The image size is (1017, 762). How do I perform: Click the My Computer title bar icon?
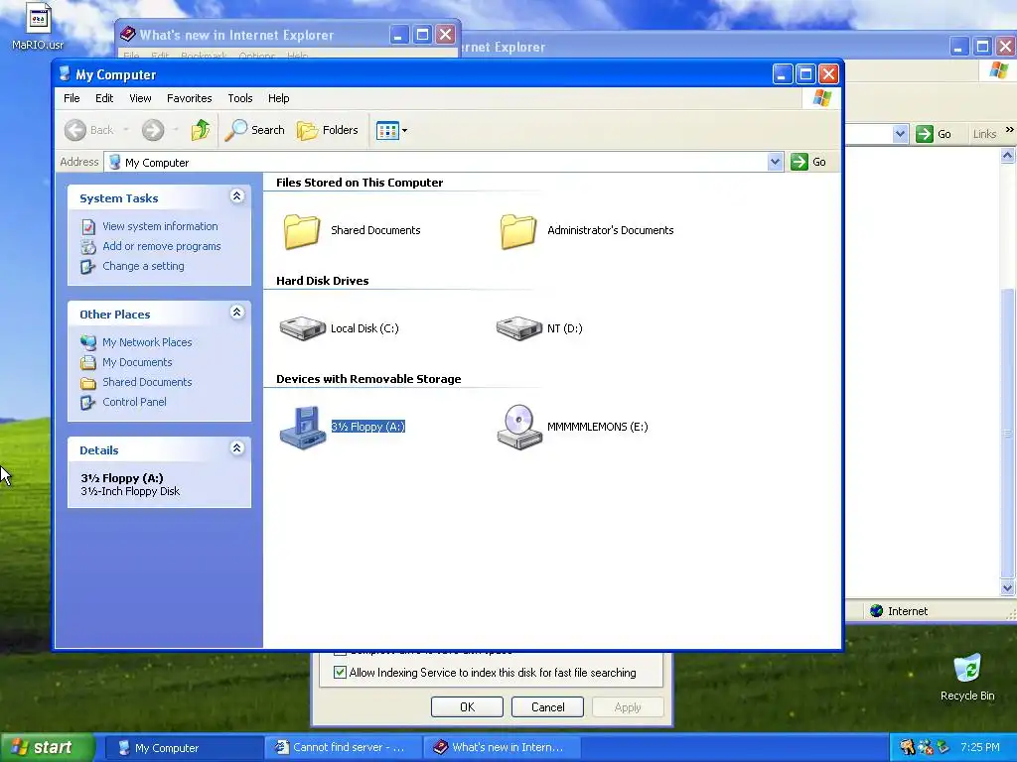[65, 73]
